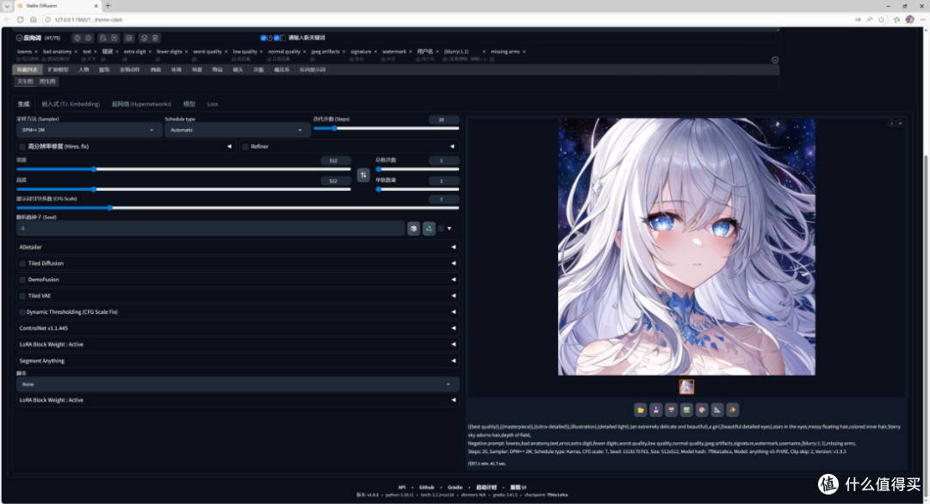
Task: Click the Steps slider track
Action: pyautogui.click(x=386, y=128)
